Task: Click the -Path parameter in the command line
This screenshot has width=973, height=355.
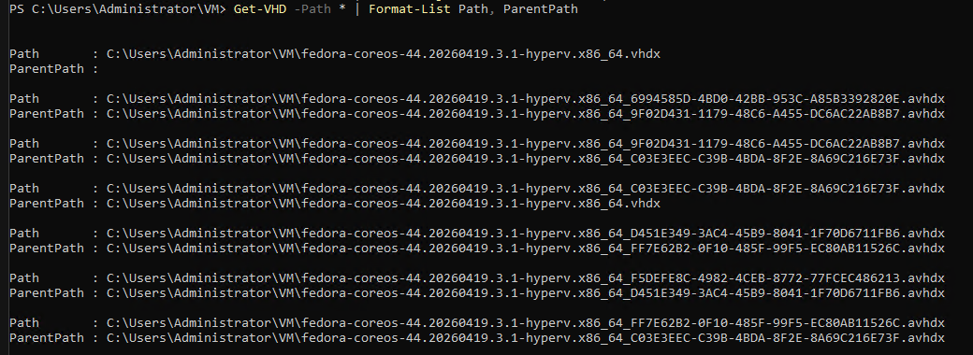Action: (x=312, y=8)
